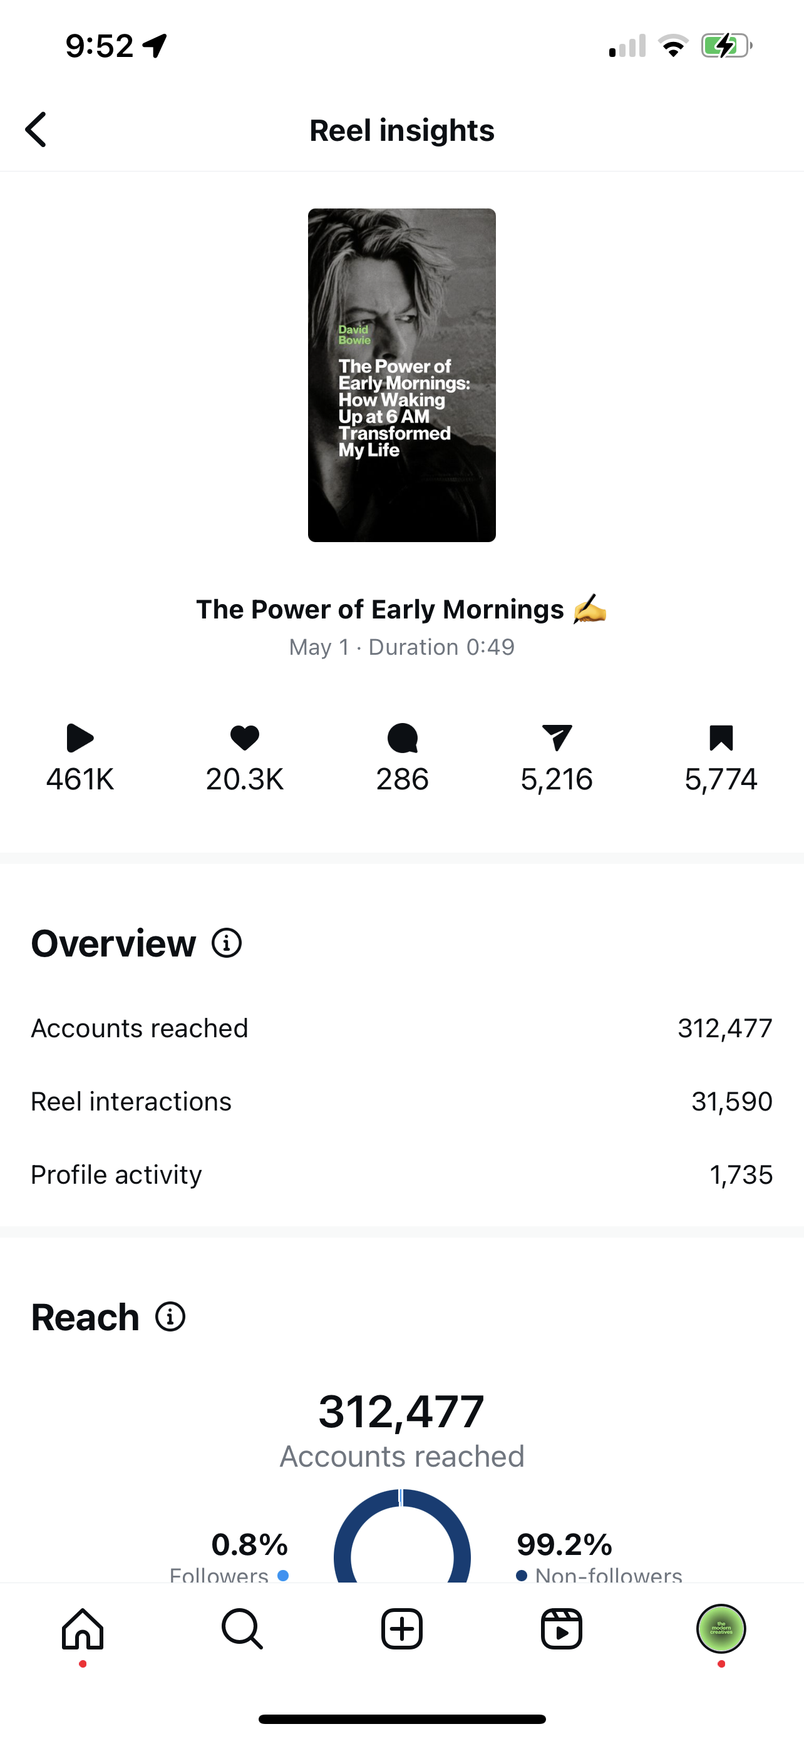804x1739 pixels.
Task: Tap the heart likes icon
Action: (244, 738)
